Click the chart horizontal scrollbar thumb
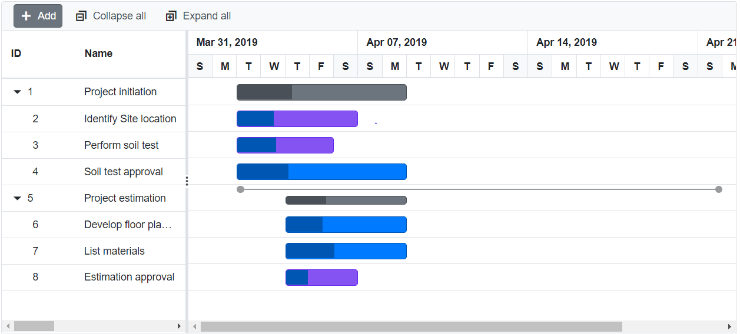 (411, 326)
